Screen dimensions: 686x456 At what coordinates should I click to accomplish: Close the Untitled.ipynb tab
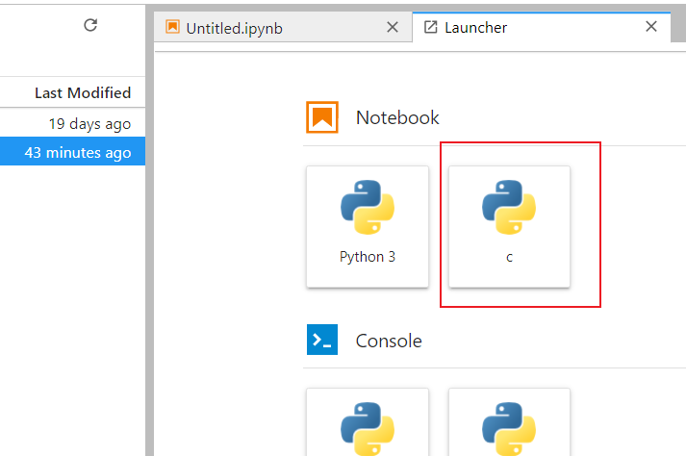(392, 28)
